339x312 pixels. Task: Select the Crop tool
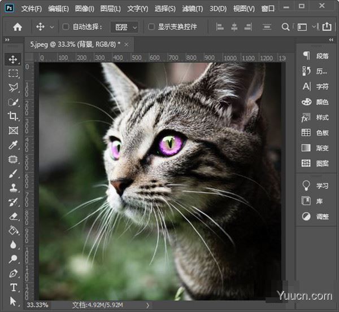coord(13,116)
